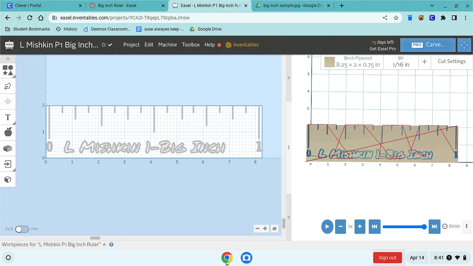473x266 pixels.
Task: Click the drill point circle tool
Action: pos(8,101)
